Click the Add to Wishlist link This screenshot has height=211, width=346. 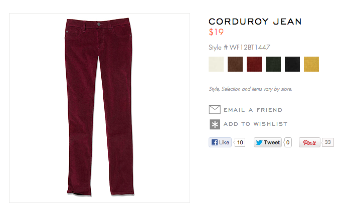click(x=255, y=124)
